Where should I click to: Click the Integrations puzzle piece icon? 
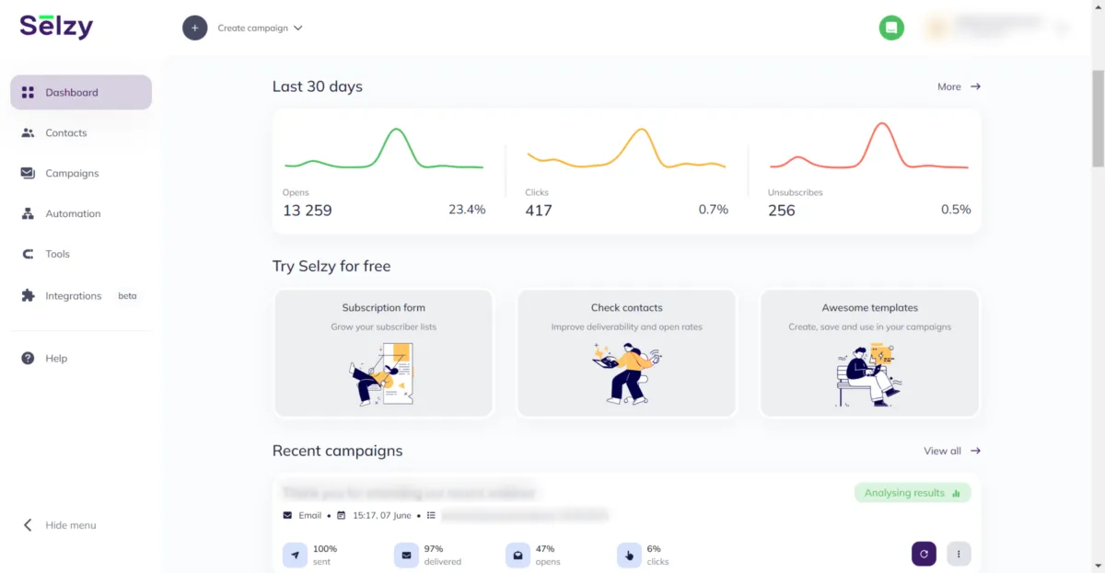pos(28,296)
